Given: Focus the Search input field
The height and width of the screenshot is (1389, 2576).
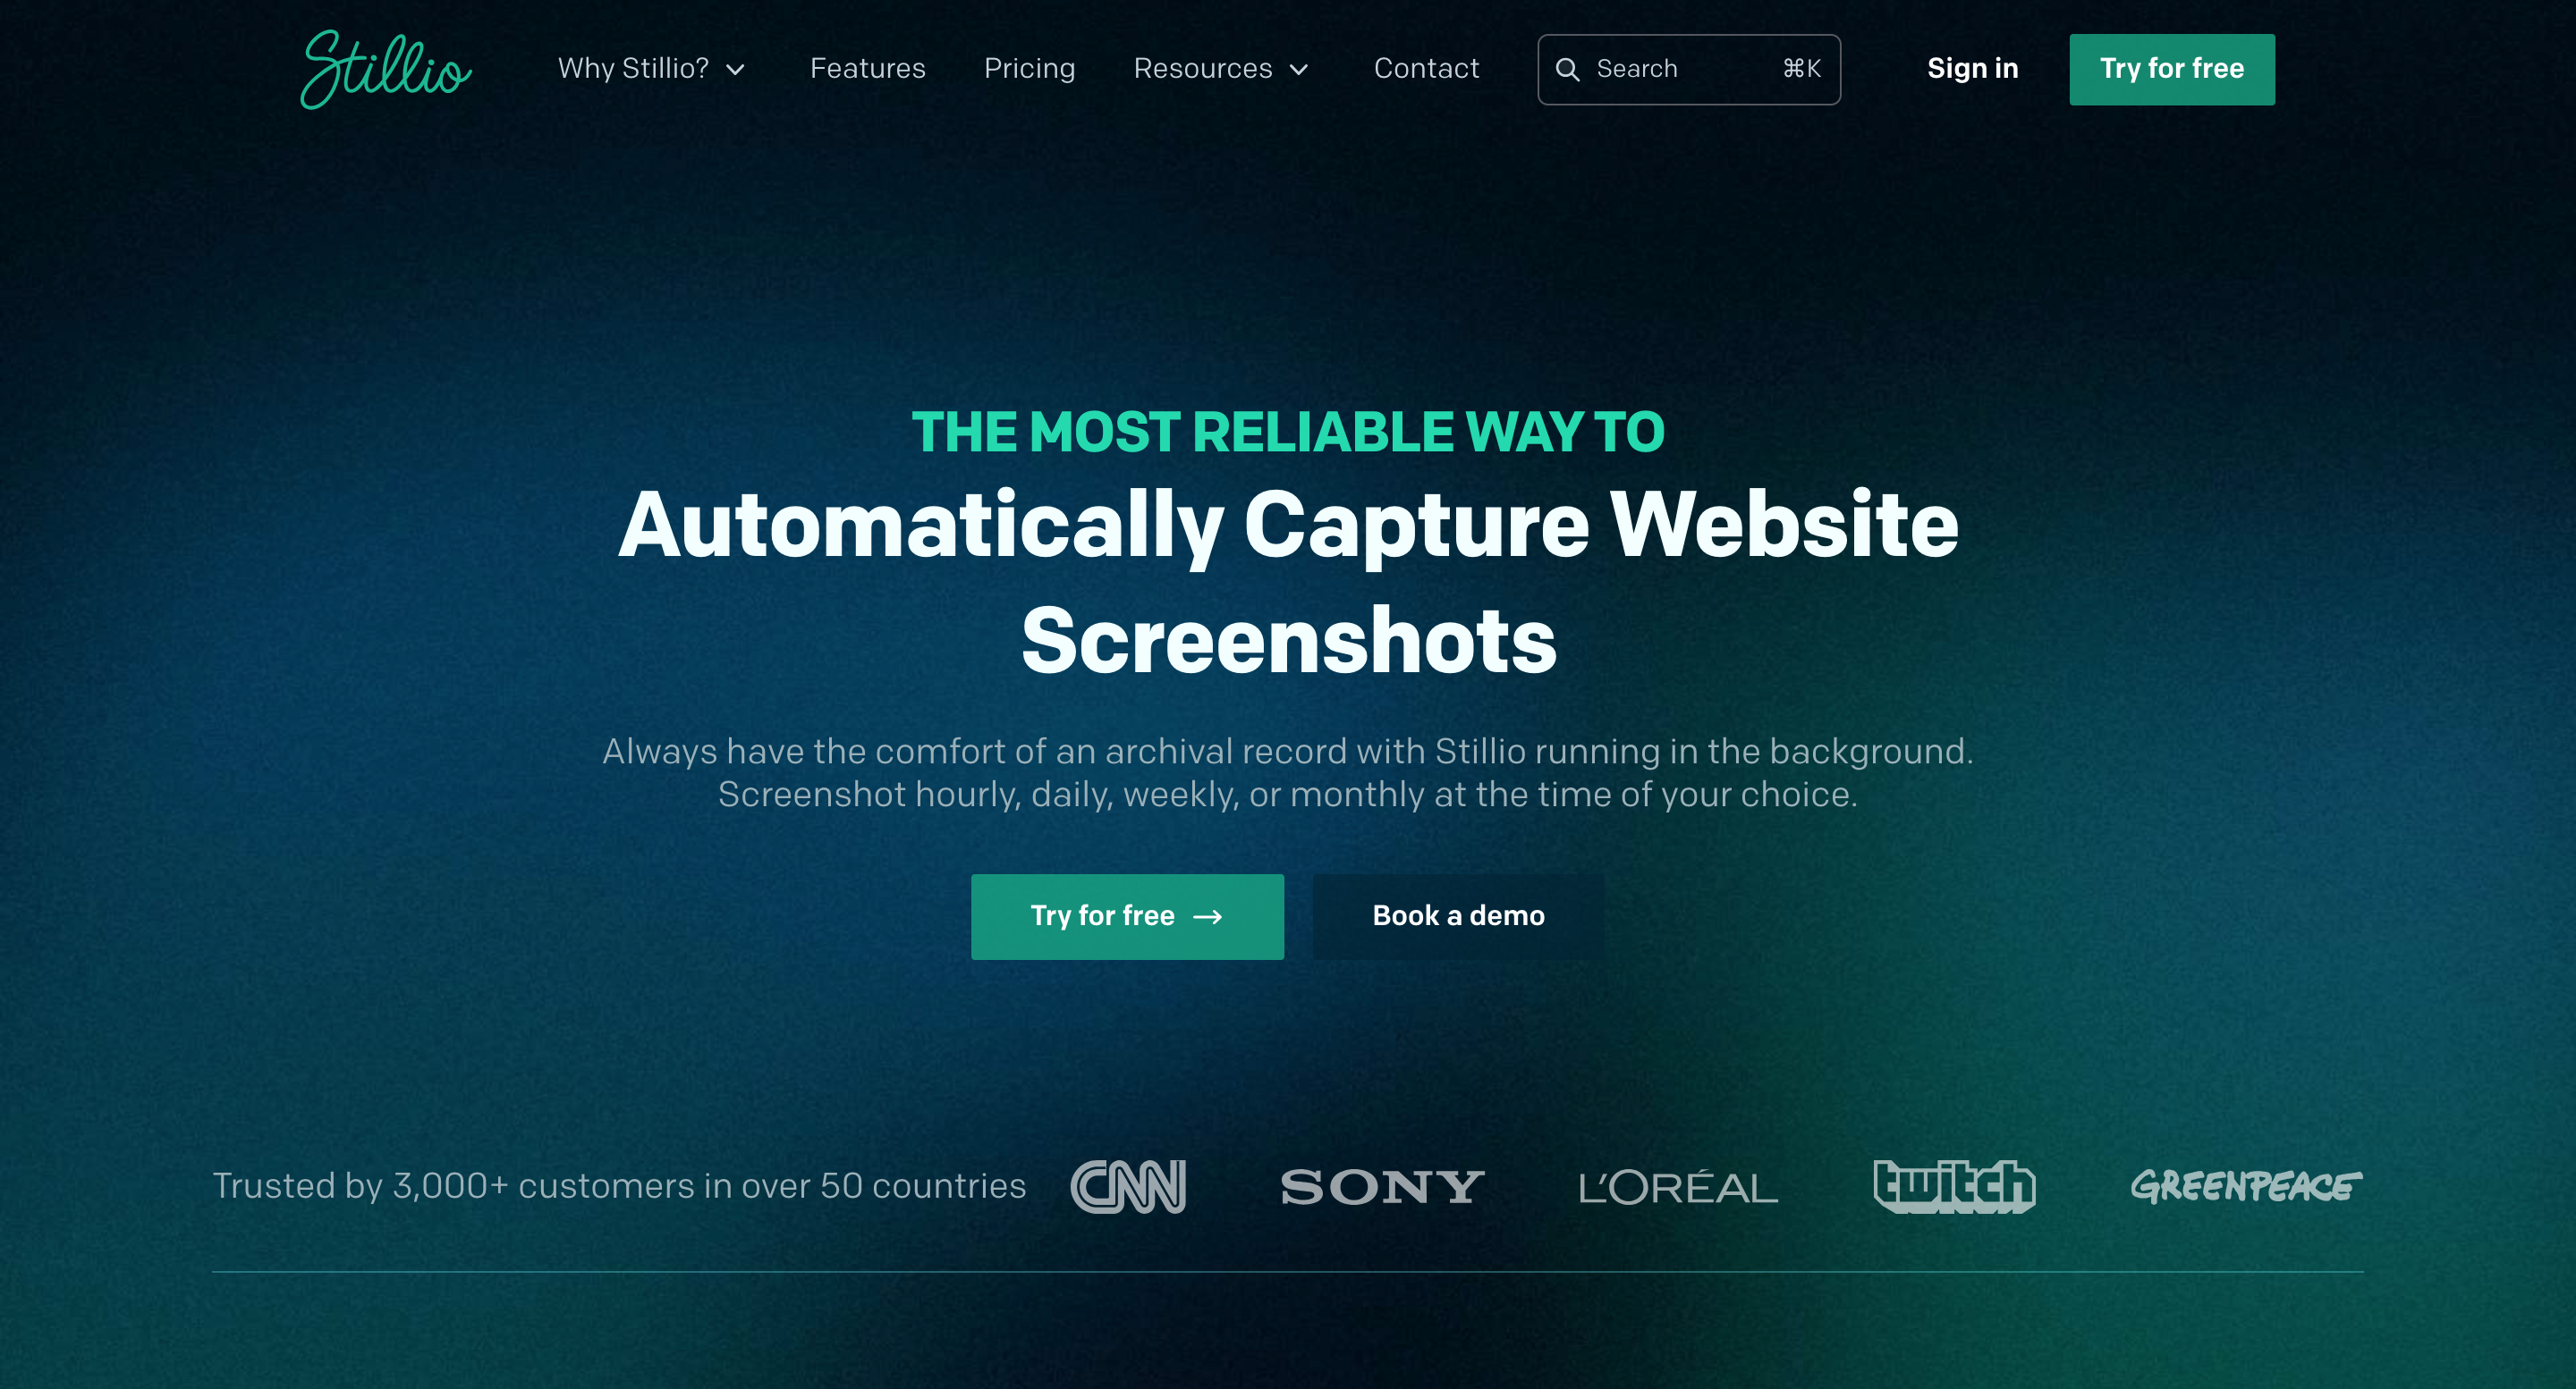Looking at the screenshot, I should pyautogui.click(x=1688, y=69).
